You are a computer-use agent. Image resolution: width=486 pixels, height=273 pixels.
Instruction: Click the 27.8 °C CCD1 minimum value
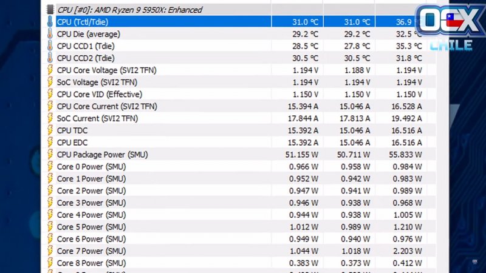click(x=357, y=46)
